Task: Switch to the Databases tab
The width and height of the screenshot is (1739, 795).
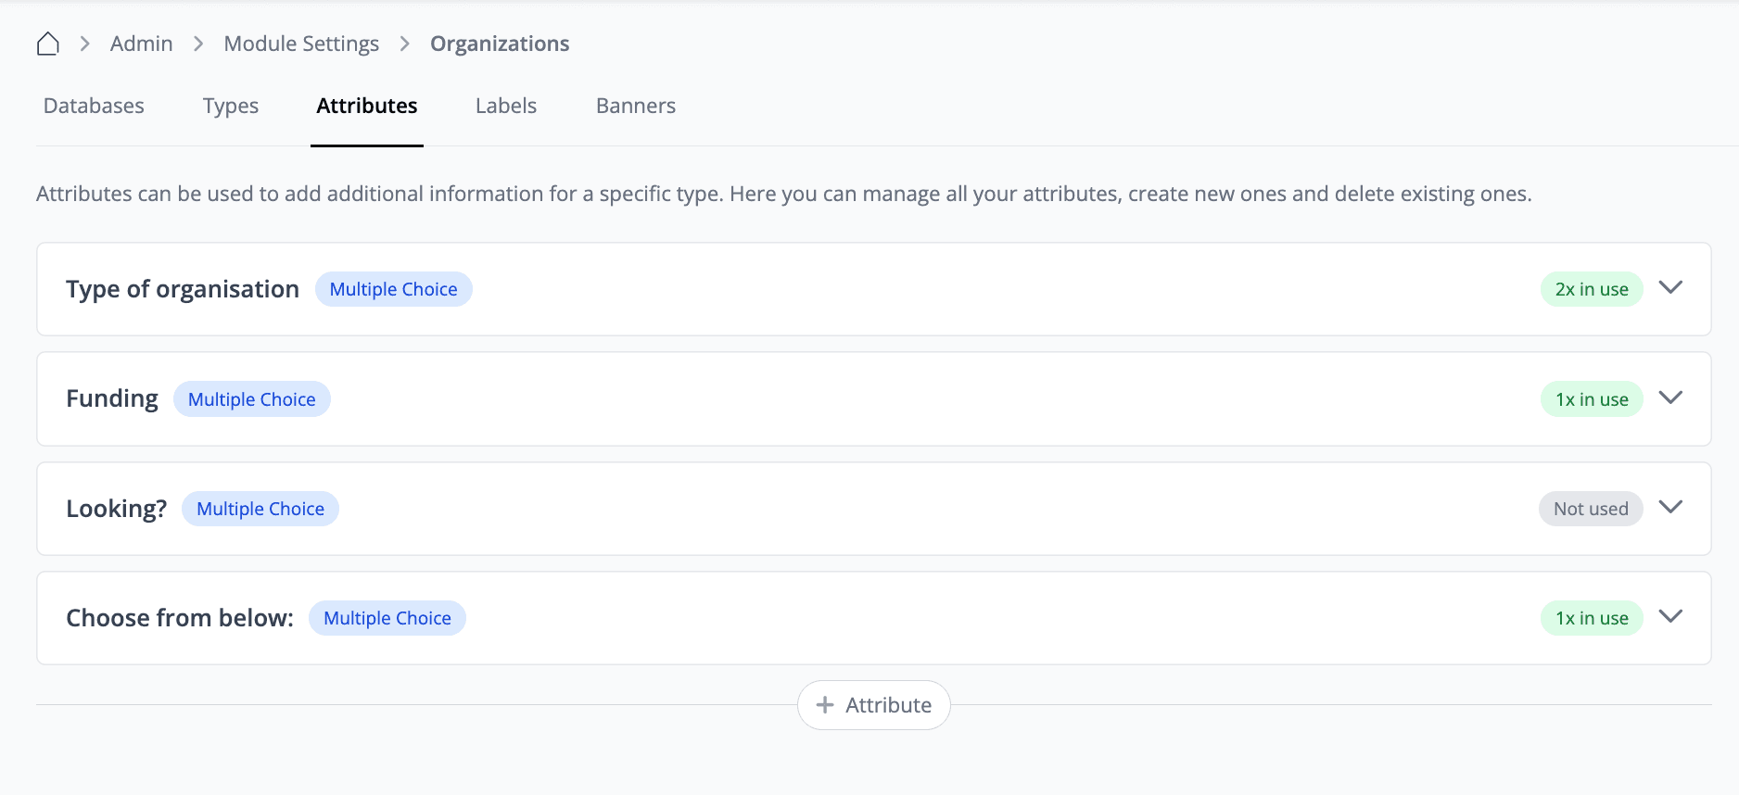Action: click(x=94, y=106)
